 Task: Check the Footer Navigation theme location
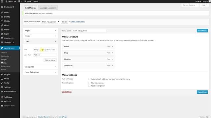point(89,86)
